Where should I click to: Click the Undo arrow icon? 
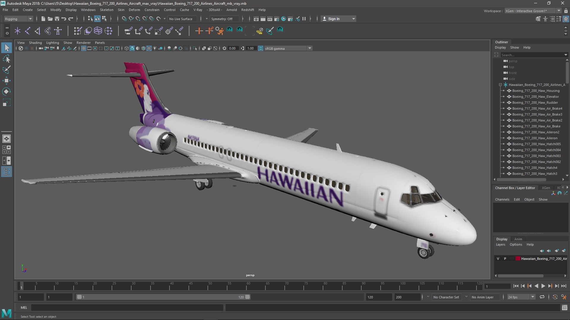pos(64,19)
